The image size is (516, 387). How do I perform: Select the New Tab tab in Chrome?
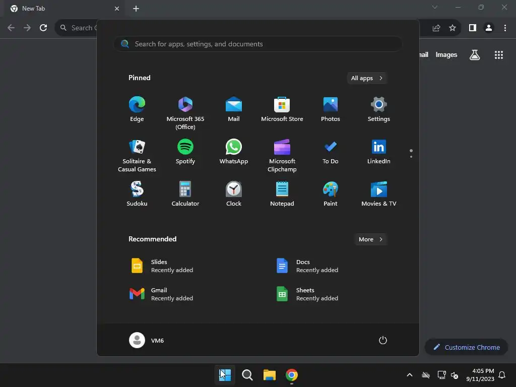(x=64, y=9)
